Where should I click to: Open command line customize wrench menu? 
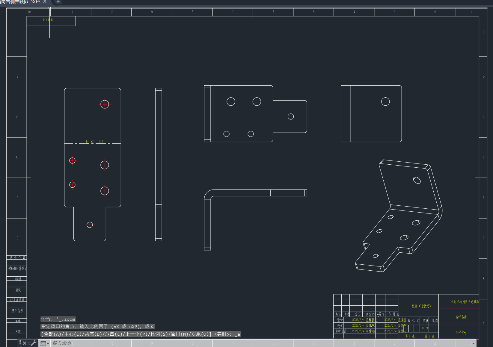pos(34,343)
